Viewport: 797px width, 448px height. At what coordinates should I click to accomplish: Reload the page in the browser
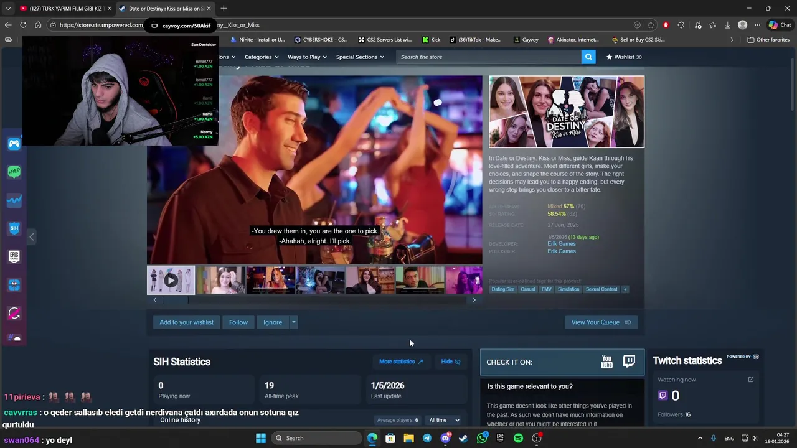23,25
